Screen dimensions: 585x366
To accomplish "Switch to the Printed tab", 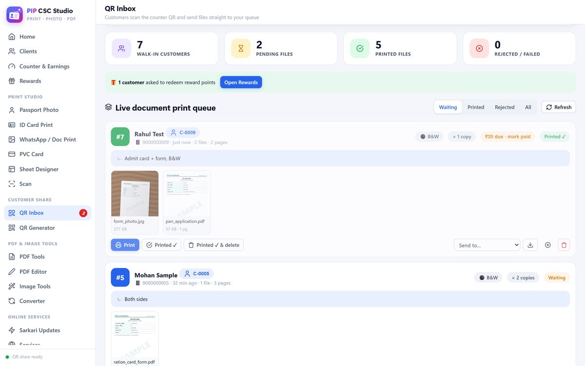I will click(x=476, y=107).
